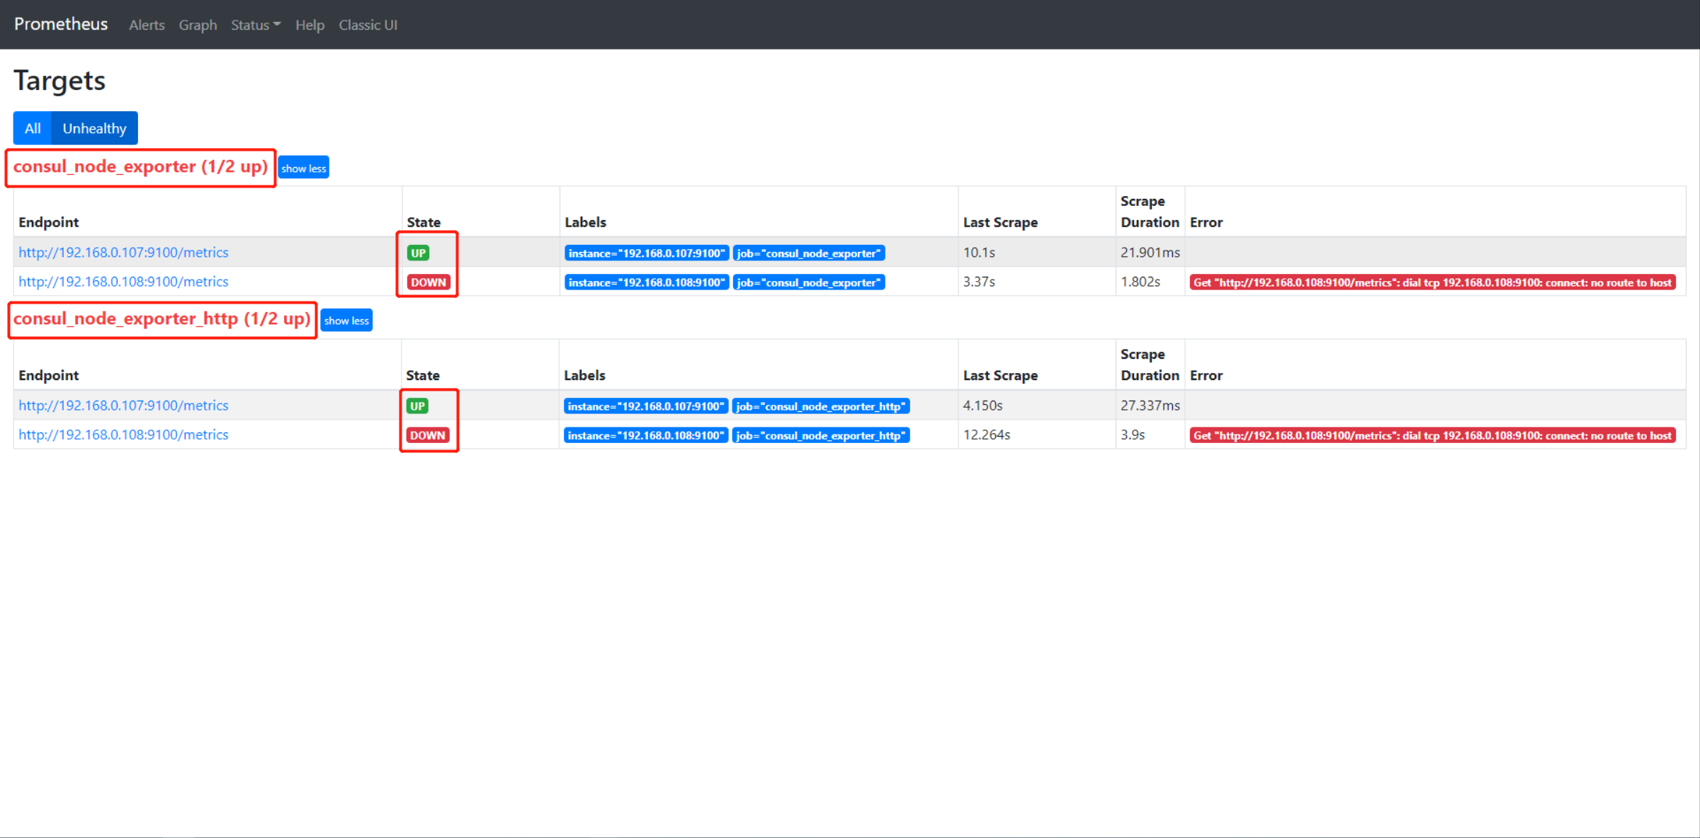Click the error message in consul_node_exporter_http table
The height and width of the screenshot is (838, 1700).
pyautogui.click(x=1432, y=435)
